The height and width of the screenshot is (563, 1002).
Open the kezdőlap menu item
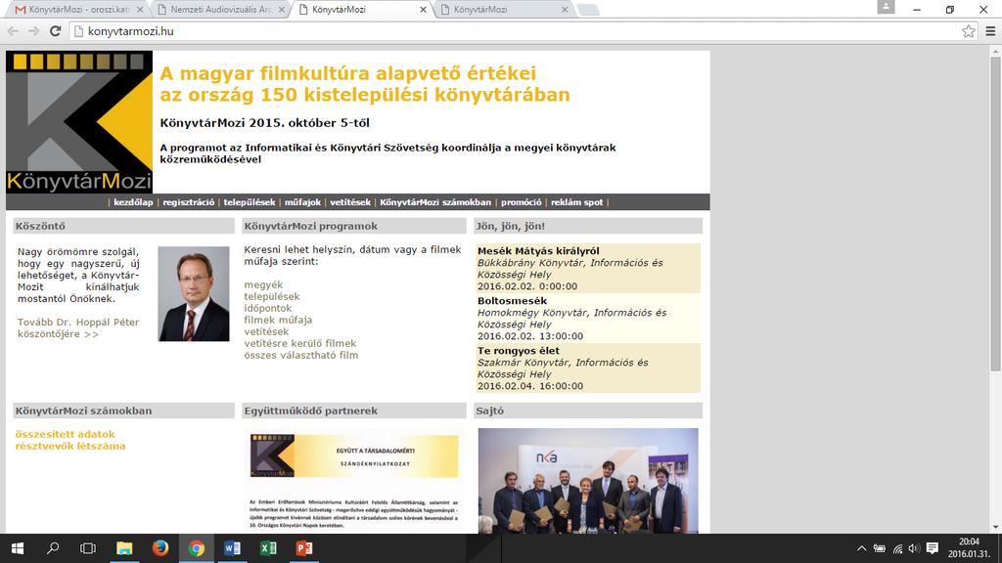[x=133, y=202]
